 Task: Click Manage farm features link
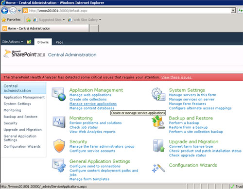click(x=188, y=103)
